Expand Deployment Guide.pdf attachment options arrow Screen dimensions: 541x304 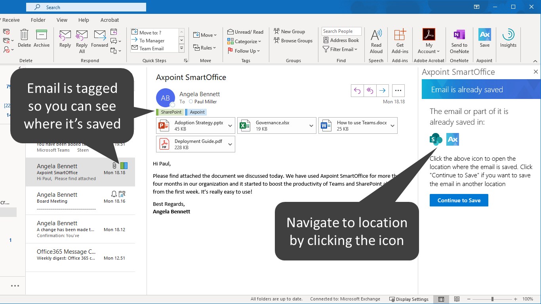[230, 144]
